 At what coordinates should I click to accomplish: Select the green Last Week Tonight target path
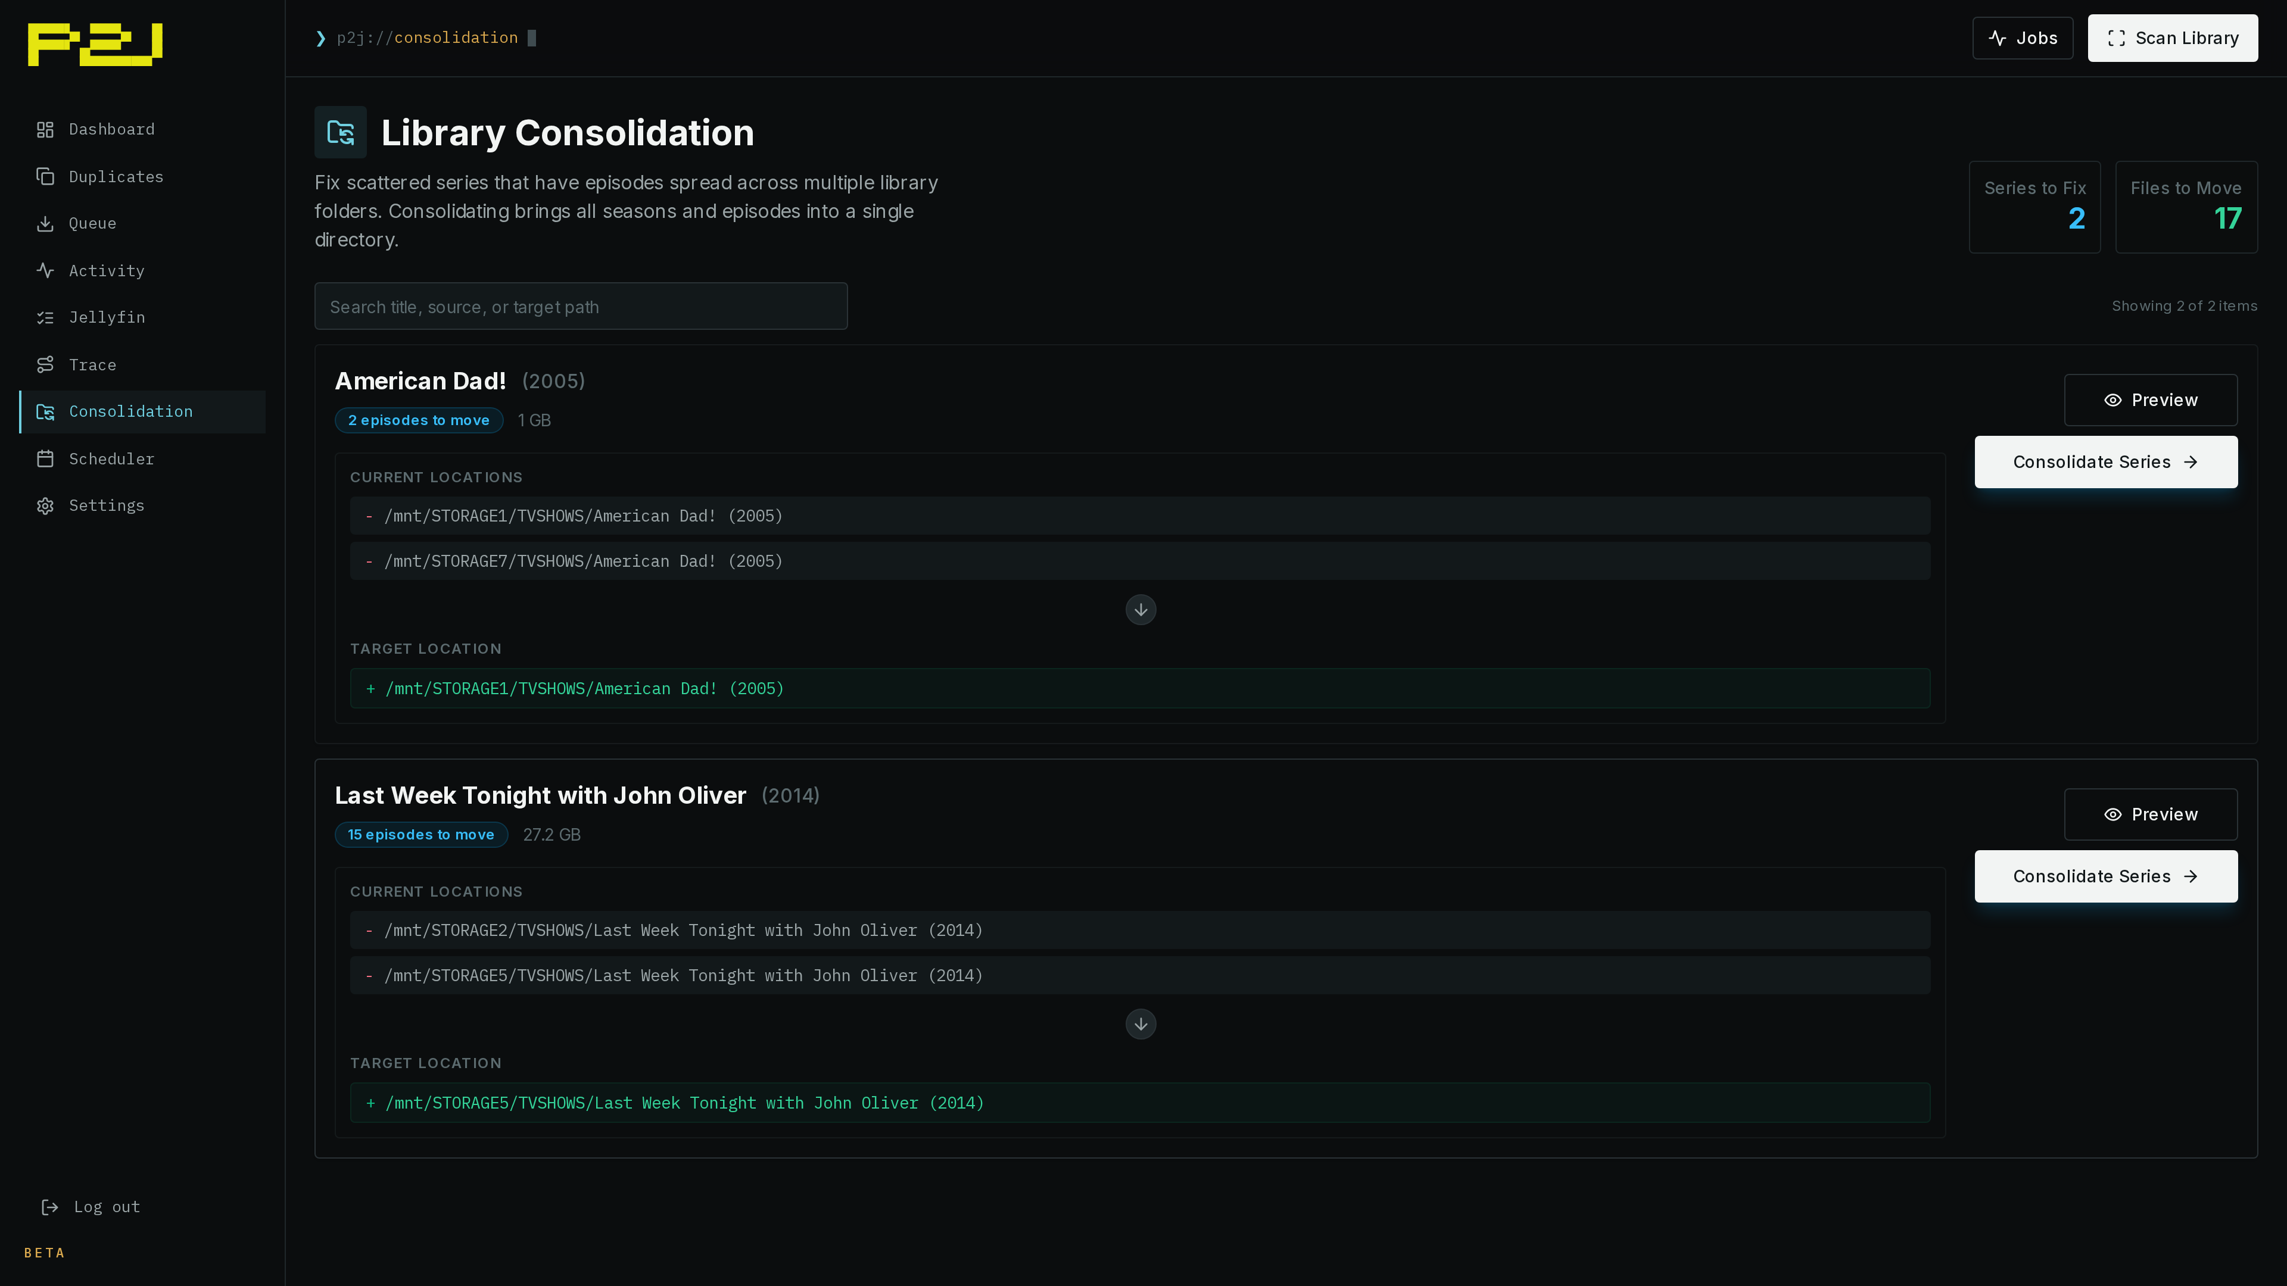pyautogui.click(x=1140, y=1103)
